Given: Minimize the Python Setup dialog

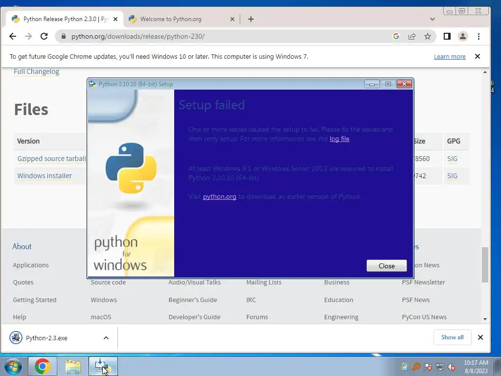Looking at the screenshot, I should [x=372, y=84].
